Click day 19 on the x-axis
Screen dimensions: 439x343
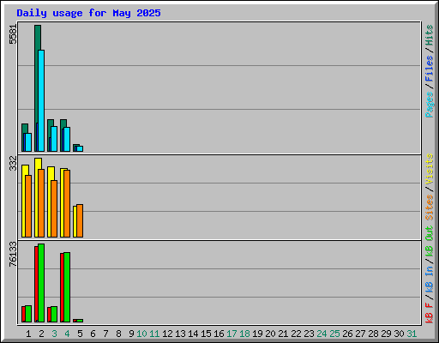[257, 334]
